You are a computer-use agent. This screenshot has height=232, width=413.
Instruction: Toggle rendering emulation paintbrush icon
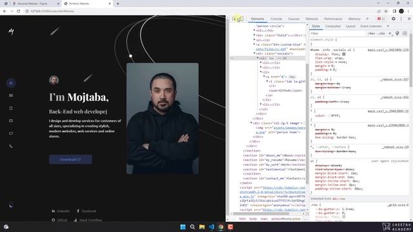[398, 34]
